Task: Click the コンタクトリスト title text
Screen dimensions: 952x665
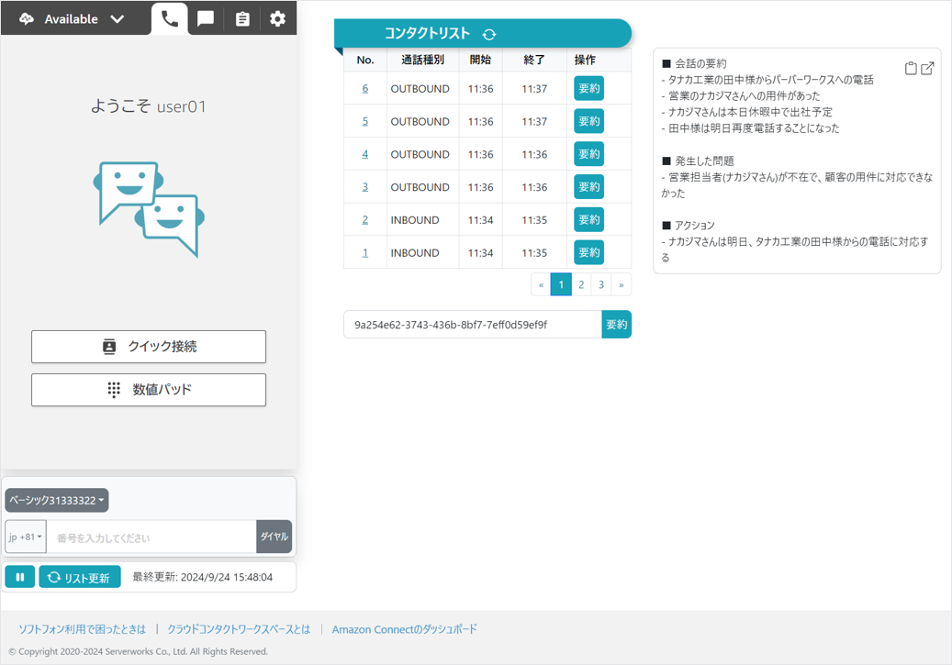Action: [x=427, y=33]
